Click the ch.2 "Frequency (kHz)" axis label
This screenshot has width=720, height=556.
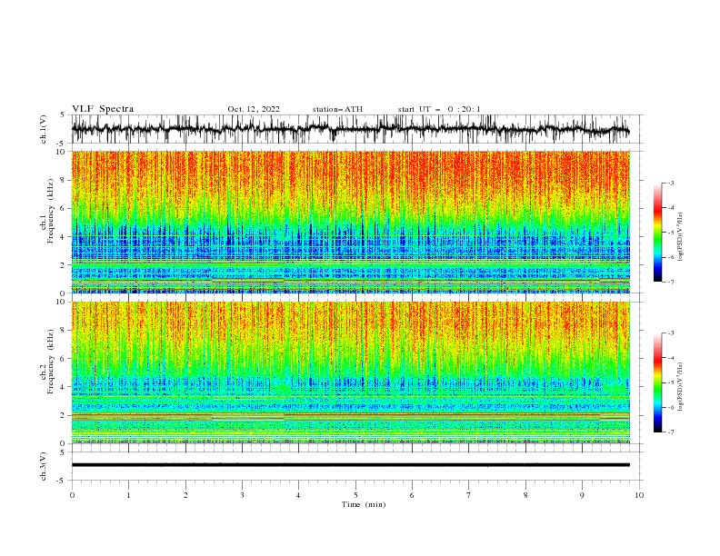[51, 362]
